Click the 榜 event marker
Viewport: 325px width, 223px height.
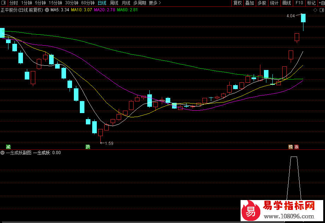pyautogui.click(x=291, y=147)
